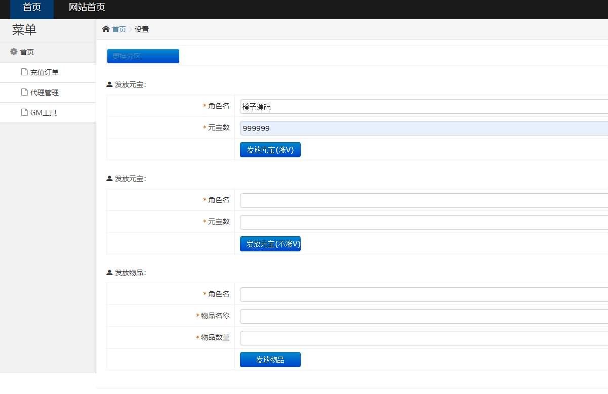Click the document icon next to GM工具
Viewport: 608px width, 394px height.
24,112
